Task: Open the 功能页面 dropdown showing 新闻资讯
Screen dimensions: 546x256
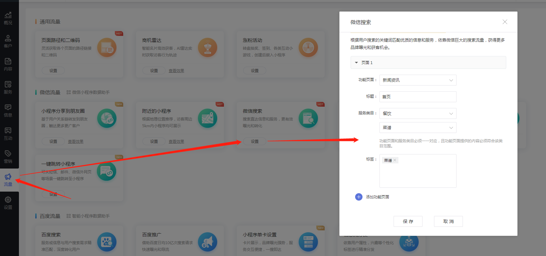Action: point(418,80)
